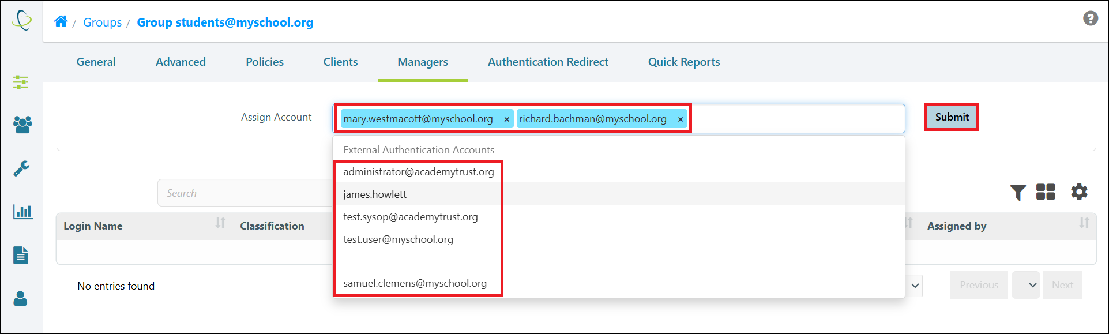
Task: Open the Authentication Redirect tab
Action: click(548, 62)
